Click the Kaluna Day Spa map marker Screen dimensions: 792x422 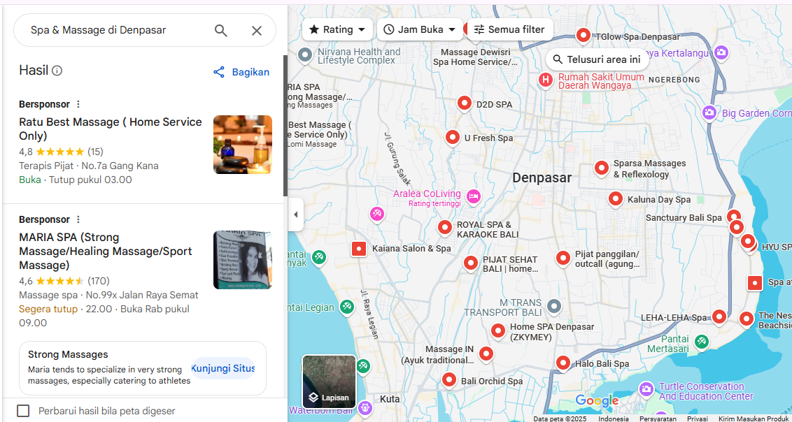click(615, 199)
